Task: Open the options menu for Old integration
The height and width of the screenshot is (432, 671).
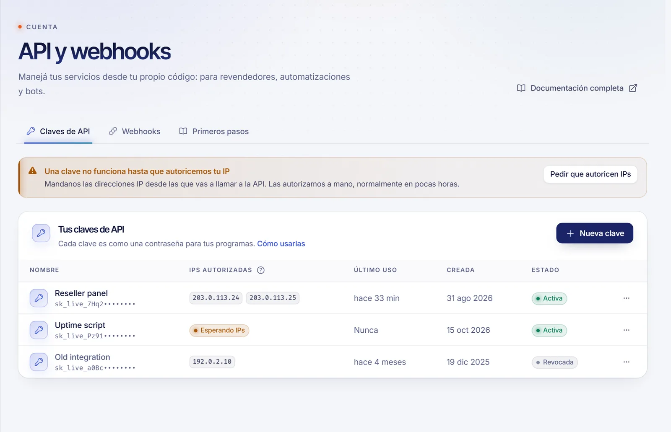Action: click(x=626, y=362)
